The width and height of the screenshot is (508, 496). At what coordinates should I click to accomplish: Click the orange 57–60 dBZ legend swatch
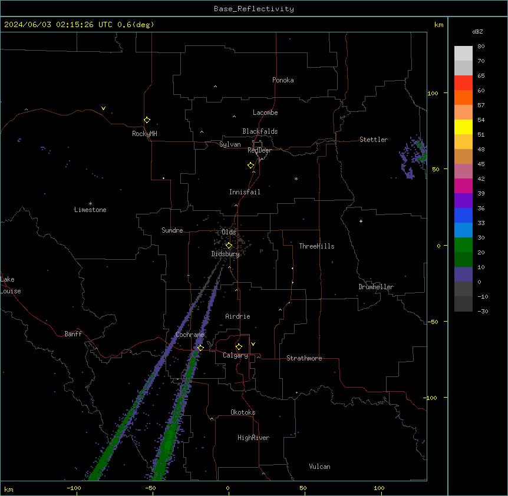463,97
